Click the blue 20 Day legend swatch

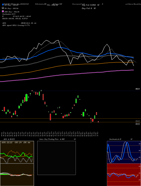tap(3, 5)
